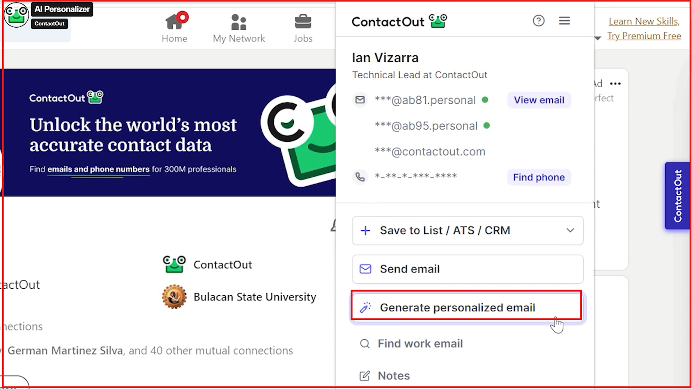The width and height of the screenshot is (692, 389).
Task: Click the magic wand icon on Generate personalized email
Action: (366, 307)
